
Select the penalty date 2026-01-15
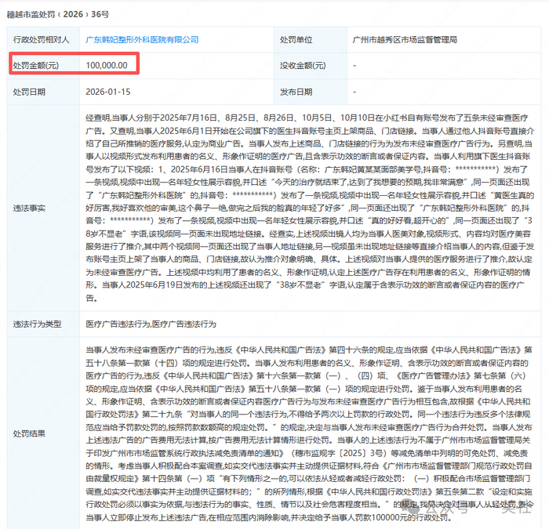pyautogui.click(x=108, y=92)
